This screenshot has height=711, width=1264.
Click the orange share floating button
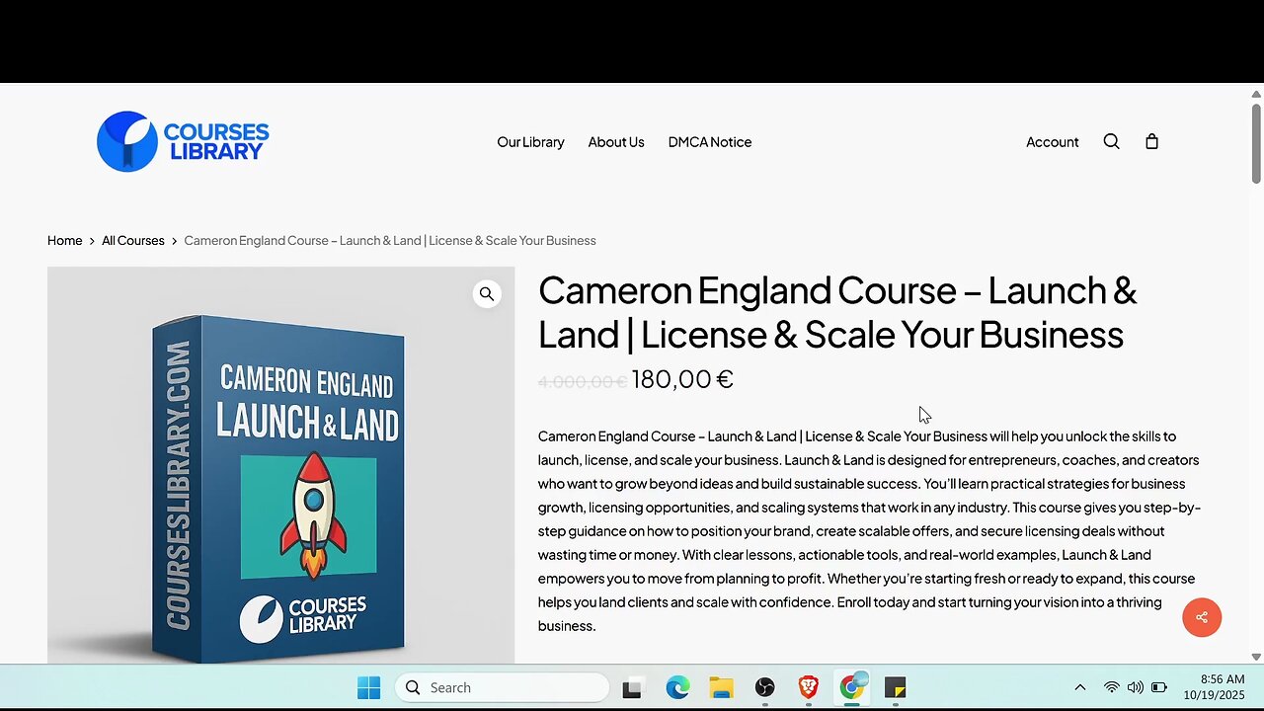pyautogui.click(x=1202, y=617)
